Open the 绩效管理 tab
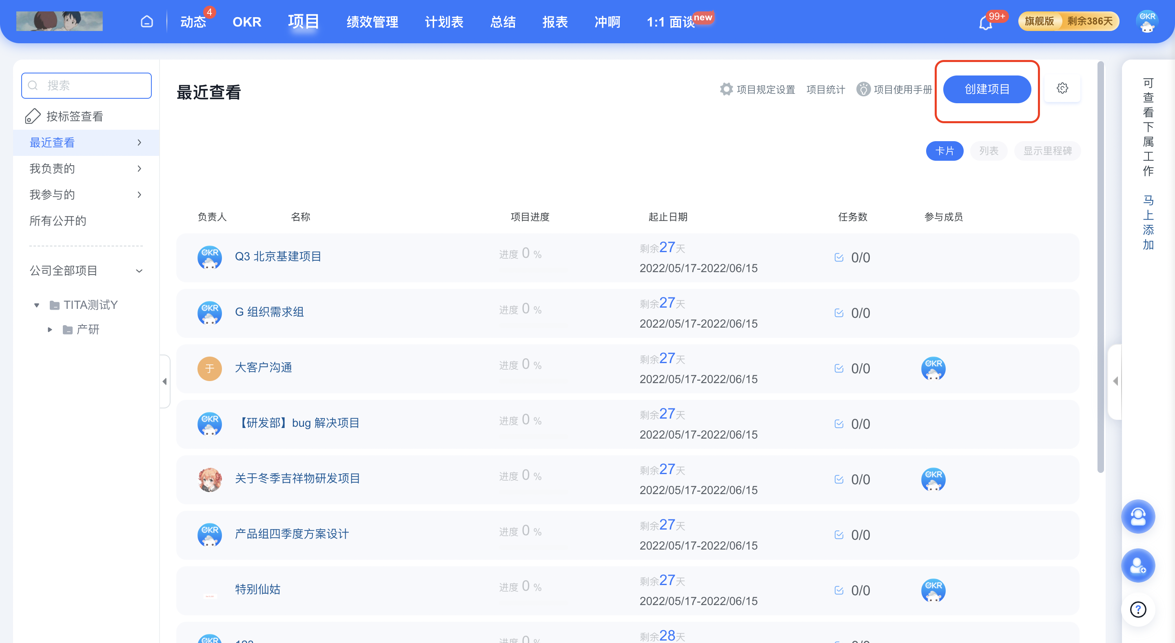1175x643 pixels. (x=372, y=22)
